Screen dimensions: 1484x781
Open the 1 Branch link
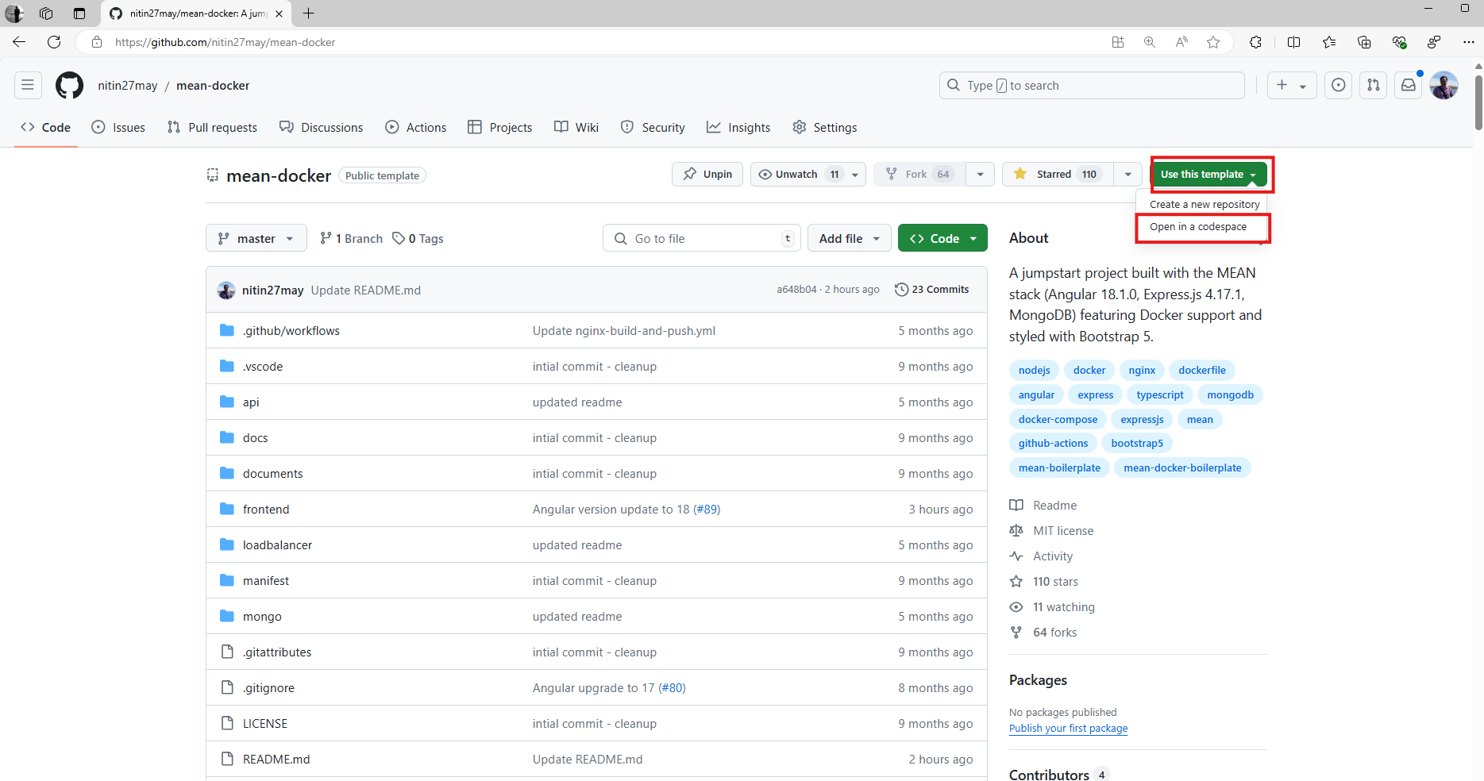coord(351,238)
